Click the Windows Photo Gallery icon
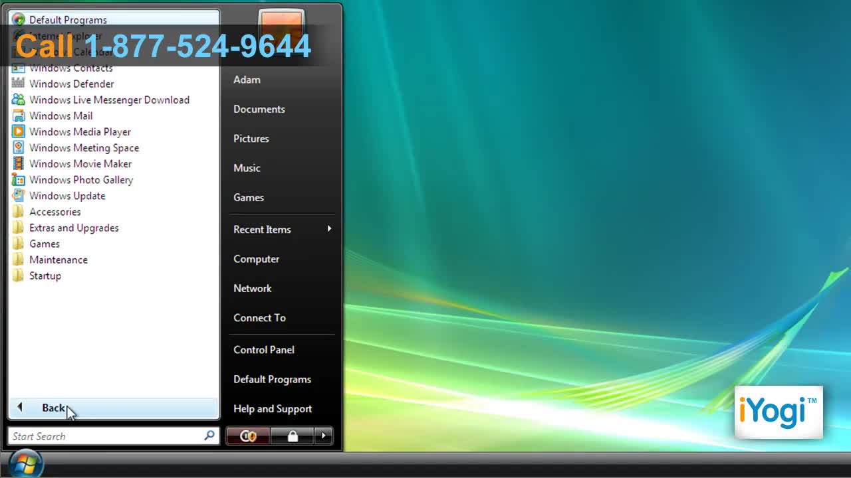This screenshot has height=478, width=851. 19,179
